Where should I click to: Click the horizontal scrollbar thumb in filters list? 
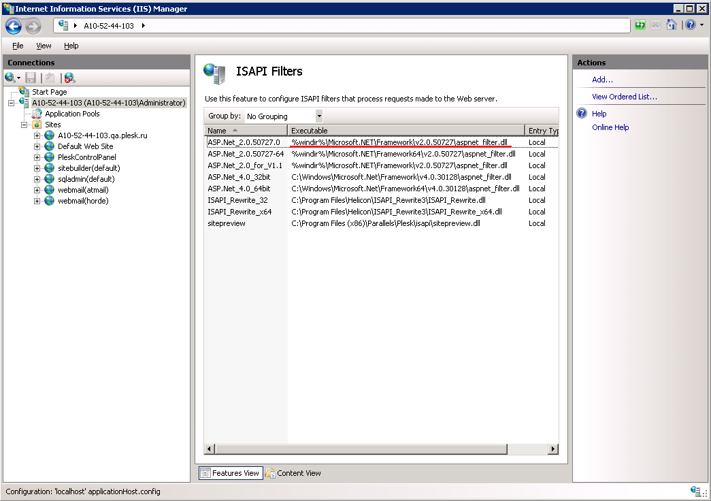pos(361,449)
